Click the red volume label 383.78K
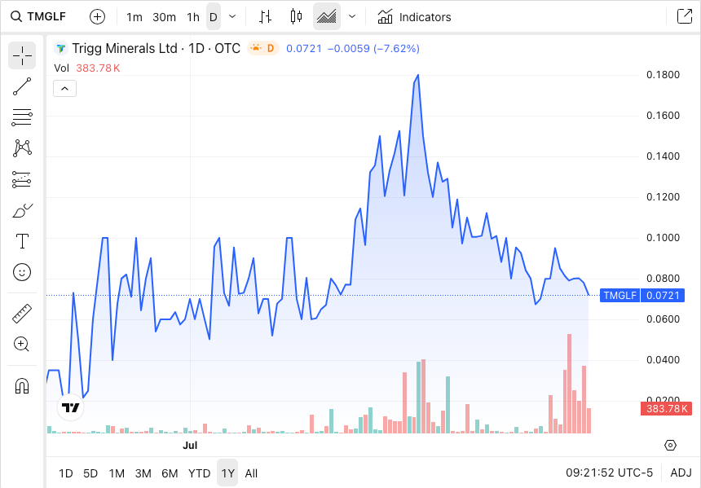The width and height of the screenshot is (701, 488). [666, 408]
